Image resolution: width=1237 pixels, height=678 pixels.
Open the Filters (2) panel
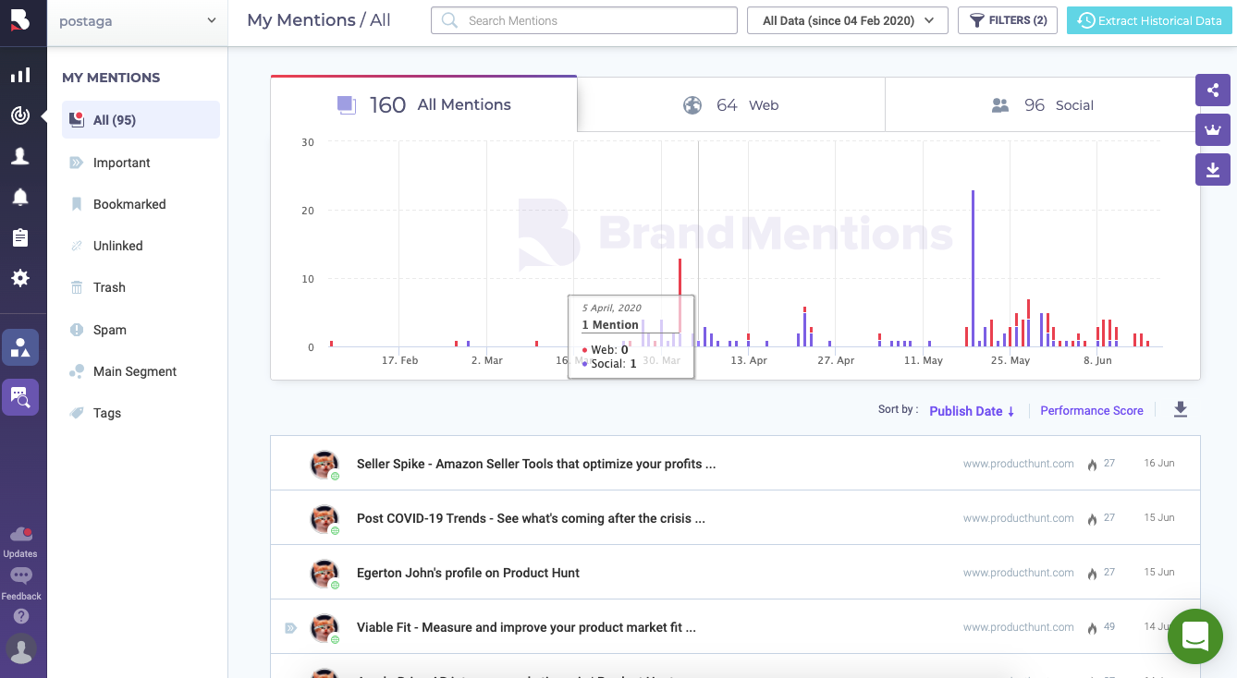1007,19
